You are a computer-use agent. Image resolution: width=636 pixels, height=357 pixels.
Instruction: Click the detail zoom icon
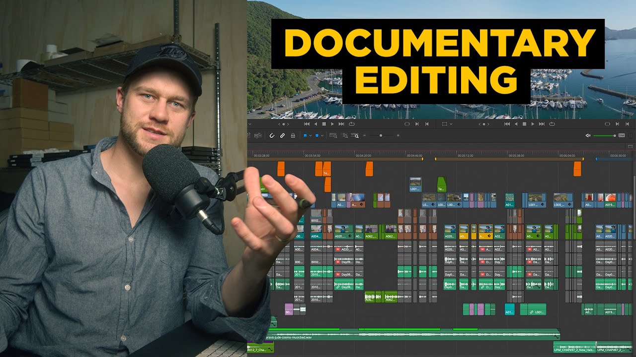coord(345,135)
